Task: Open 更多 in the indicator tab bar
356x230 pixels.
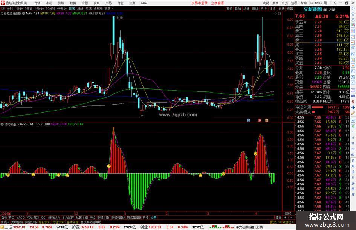Action: point(145,218)
